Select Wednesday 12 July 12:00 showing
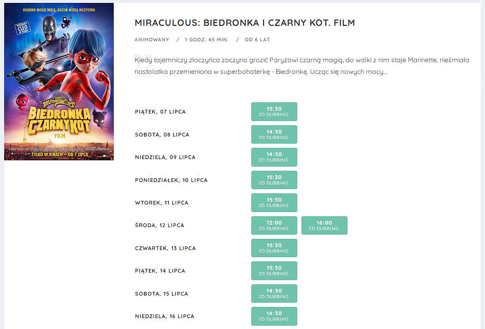The image size is (485, 329). 274,225
